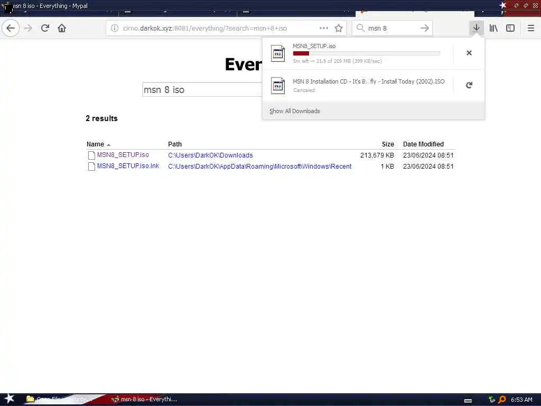Open the page actions three-dots menu
The width and height of the screenshot is (541, 406).
click(x=324, y=29)
